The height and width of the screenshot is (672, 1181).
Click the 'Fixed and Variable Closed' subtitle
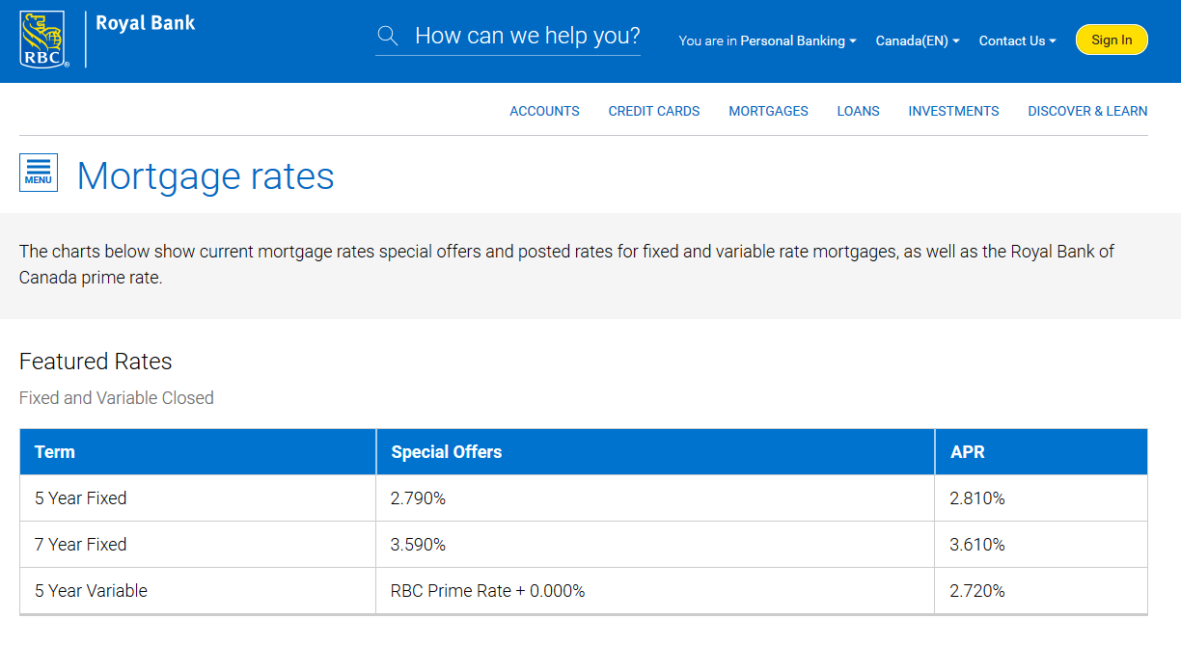pyautogui.click(x=117, y=398)
